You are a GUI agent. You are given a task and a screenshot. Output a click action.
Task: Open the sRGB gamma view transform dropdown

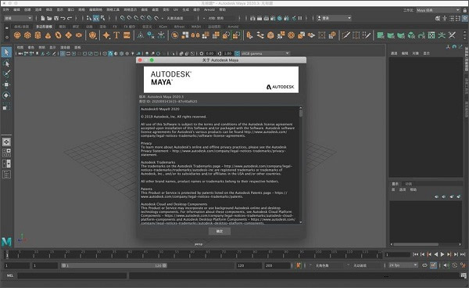[x=265, y=53]
